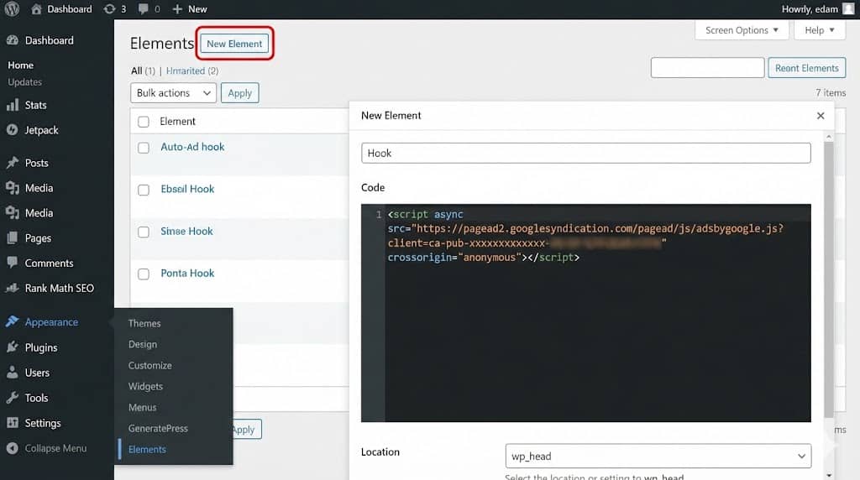Go to Home under Dashboard

[20, 65]
